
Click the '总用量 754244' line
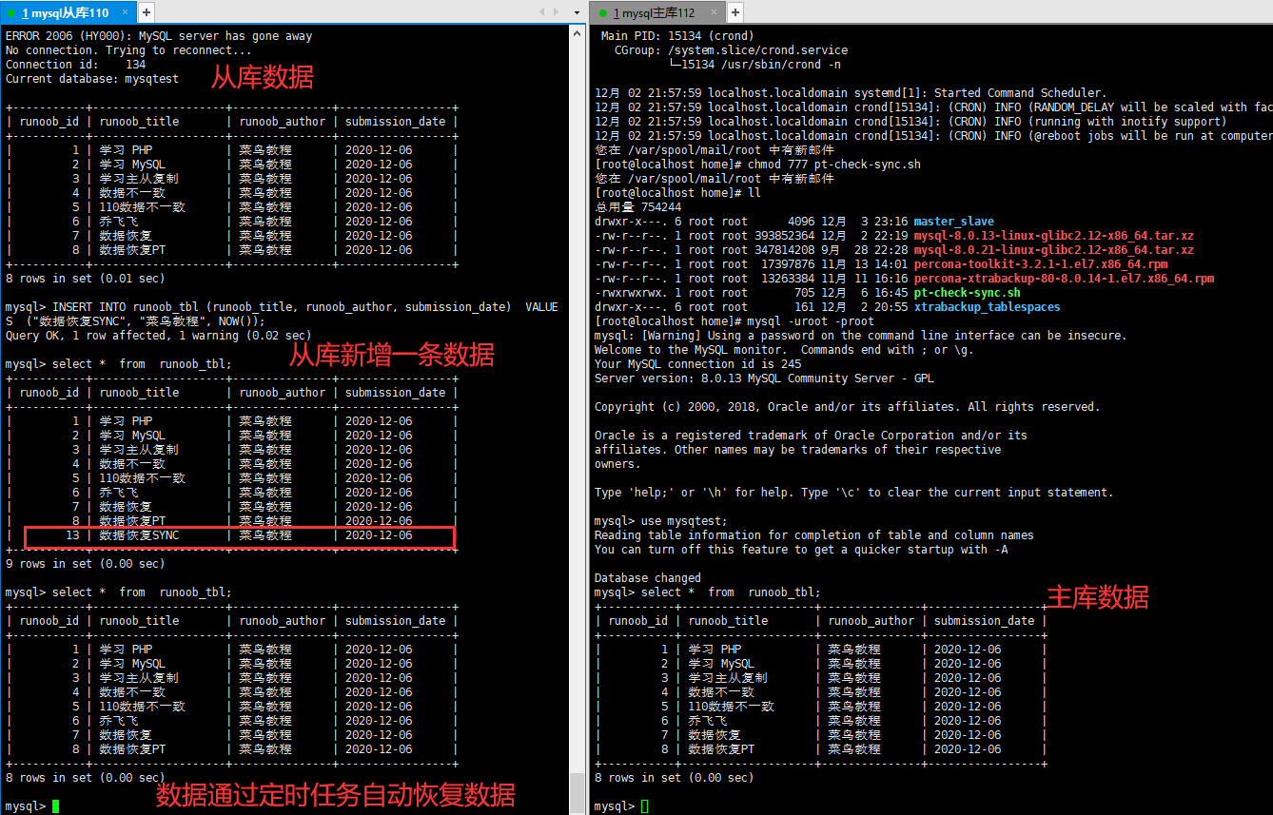click(x=638, y=207)
